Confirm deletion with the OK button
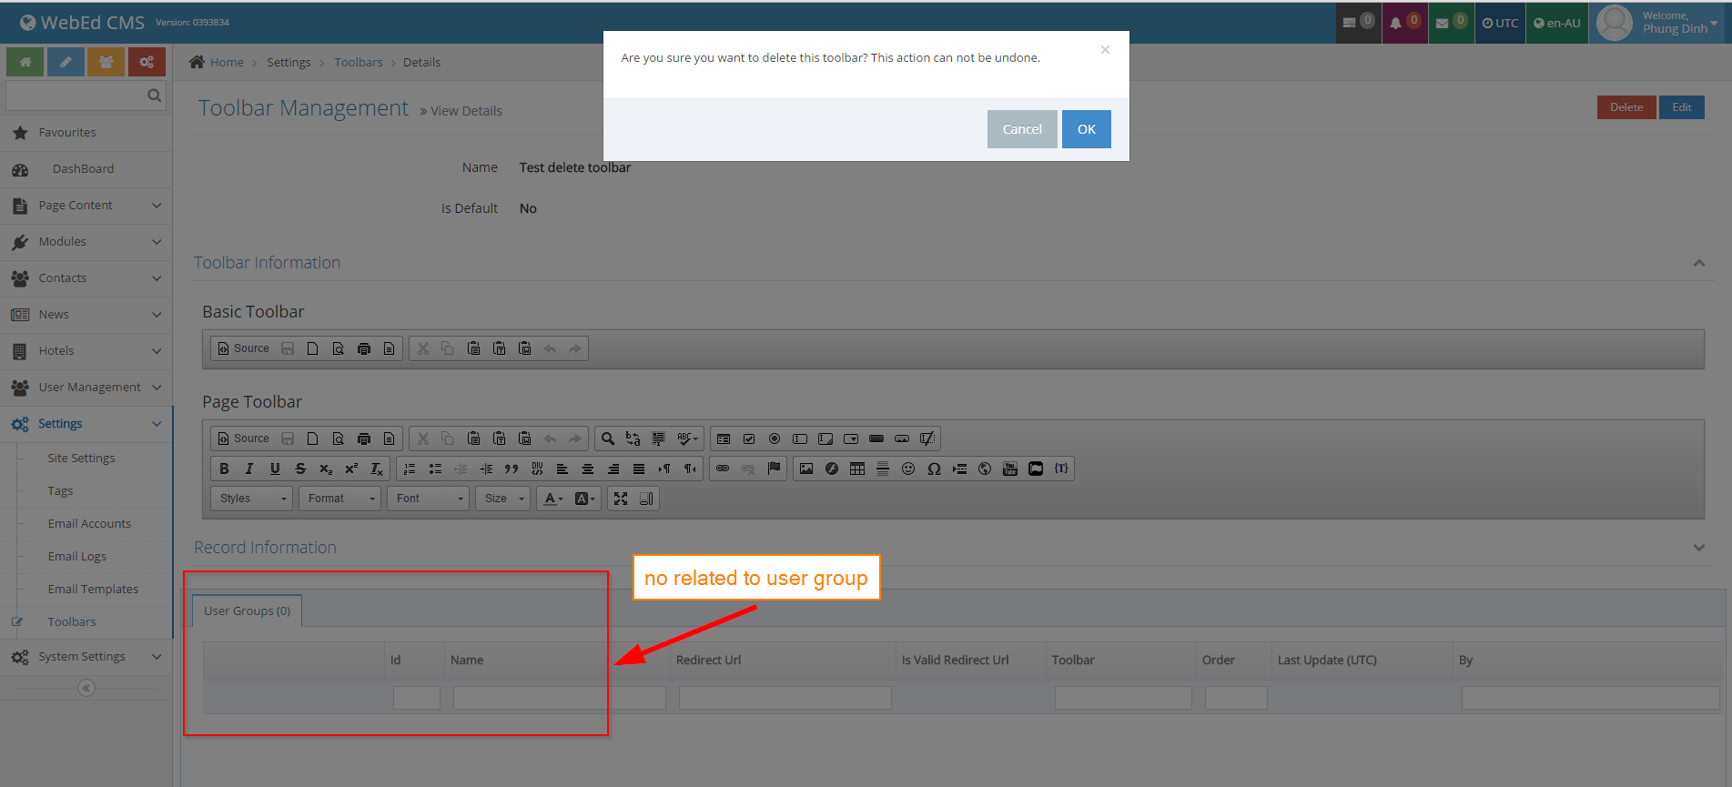 (1086, 129)
